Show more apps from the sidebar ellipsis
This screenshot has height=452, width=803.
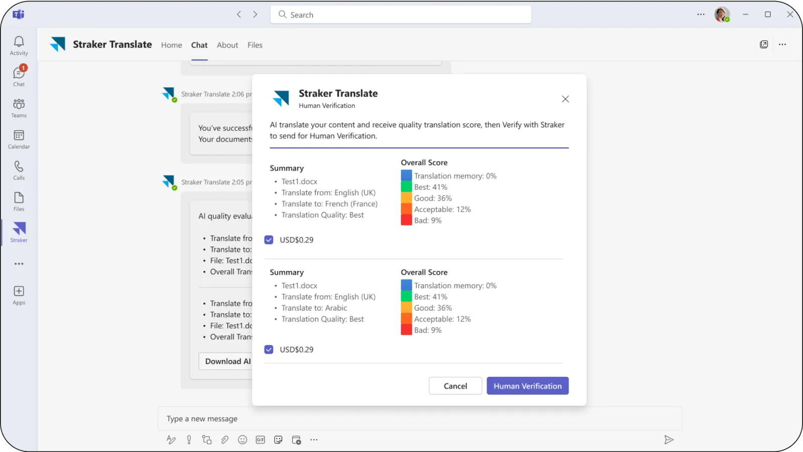tap(19, 264)
